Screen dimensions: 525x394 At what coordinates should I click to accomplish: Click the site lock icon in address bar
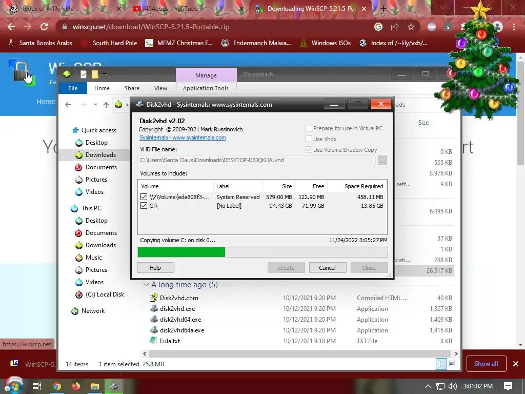[65, 27]
